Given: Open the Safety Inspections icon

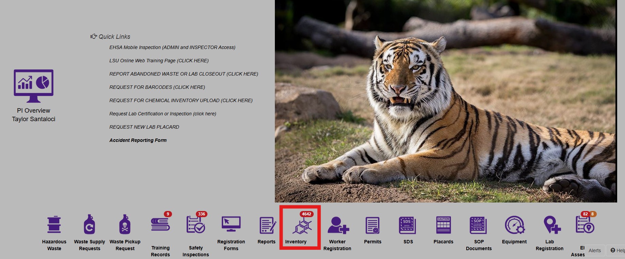Looking at the screenshot, I should pyautogui.click(x=196, y=225).
